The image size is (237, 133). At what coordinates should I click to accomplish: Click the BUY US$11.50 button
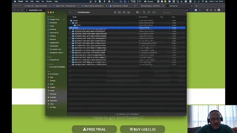(143, 129)
